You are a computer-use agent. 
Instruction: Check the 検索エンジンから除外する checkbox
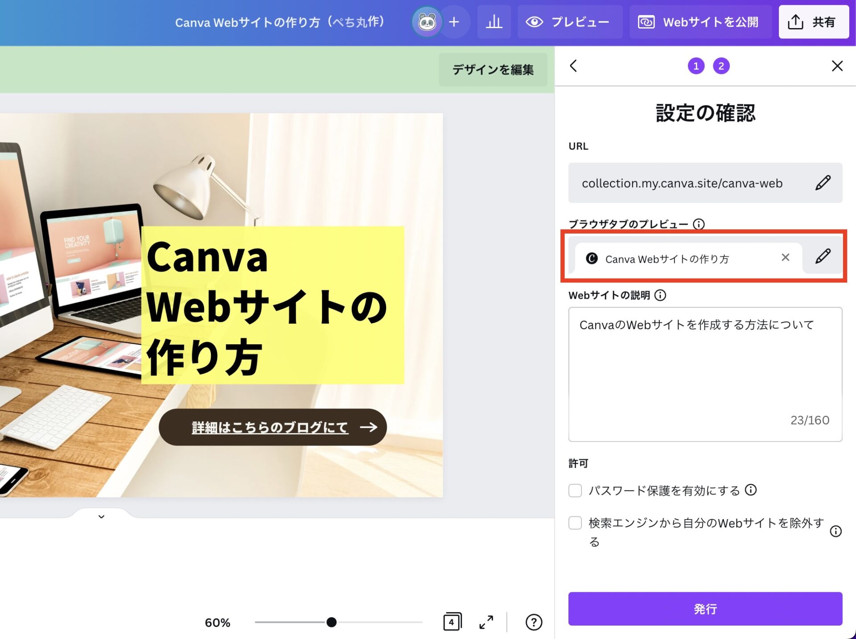coord(575,523)
